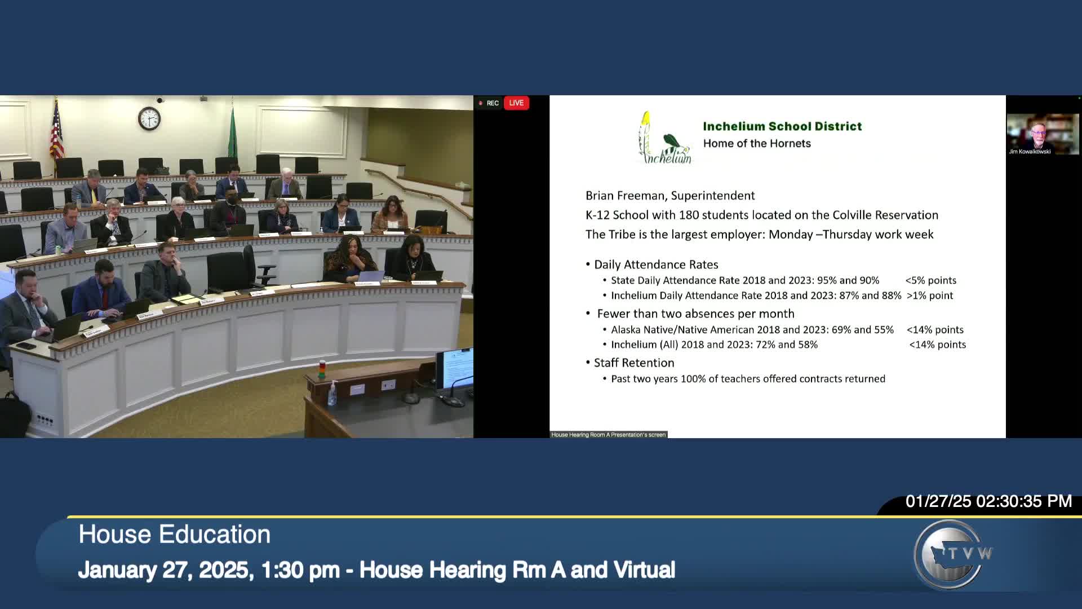The height and width of the screenshot is (609, 1082).
Task: Click the red LIVE badge
Action: coord(516,103)
